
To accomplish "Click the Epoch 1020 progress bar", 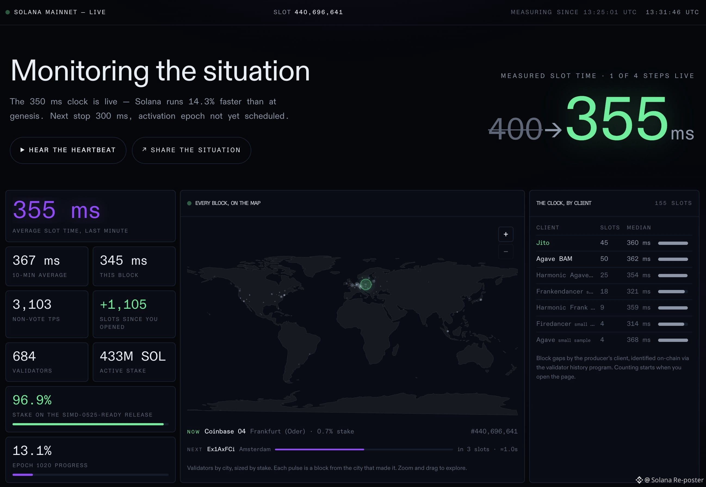I will click(90, 475).
